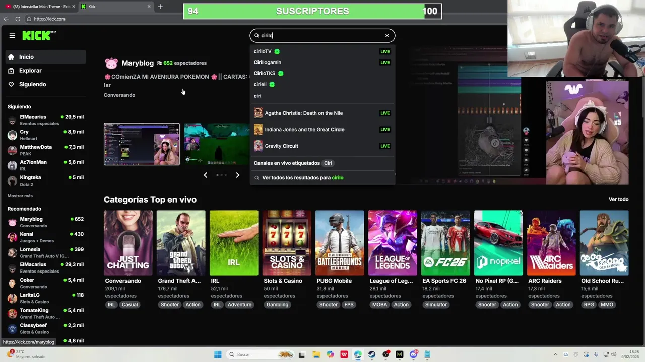Open TomateKing channel in sidebar
The image size is (645, 362).
click(45, 313)
